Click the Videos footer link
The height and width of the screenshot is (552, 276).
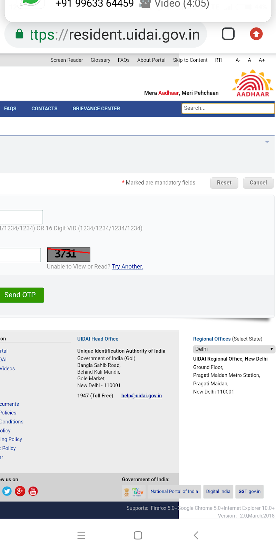(7, 368)
